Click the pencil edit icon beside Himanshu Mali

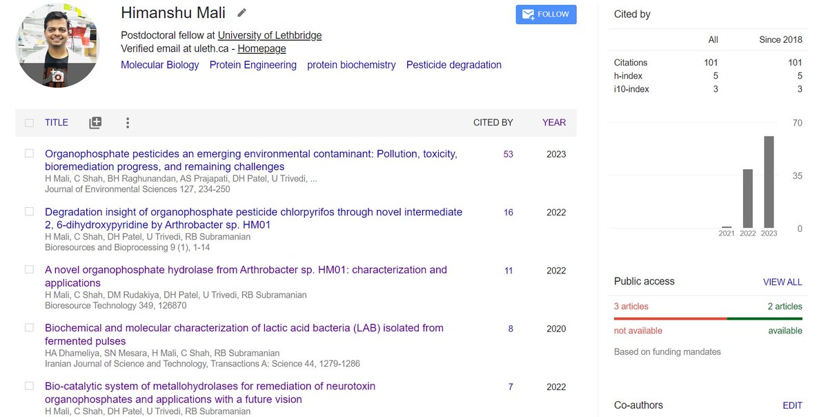pos(241,13)
